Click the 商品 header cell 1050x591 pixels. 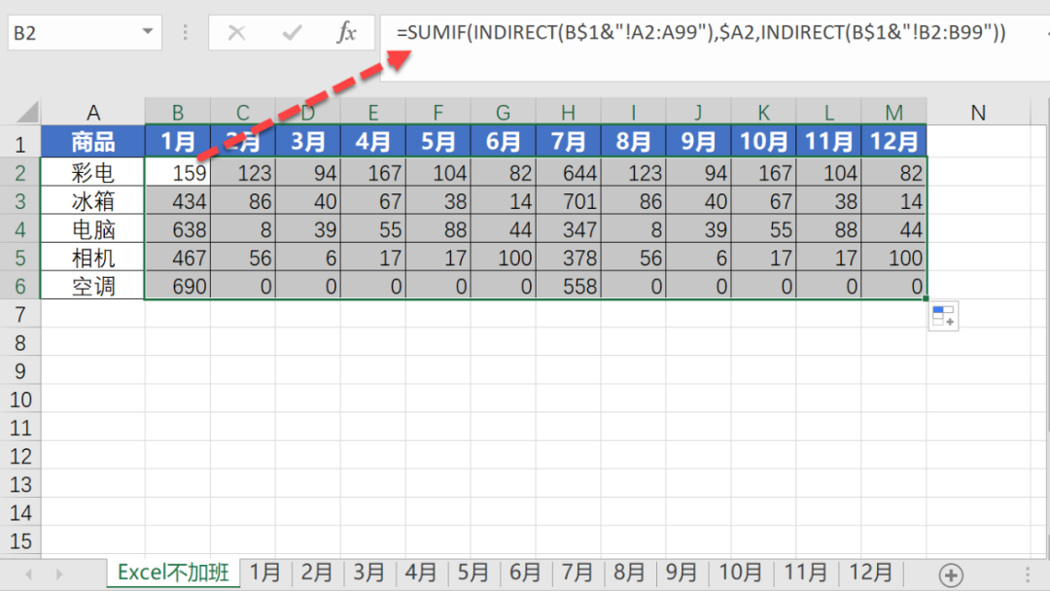pos(93,142)
